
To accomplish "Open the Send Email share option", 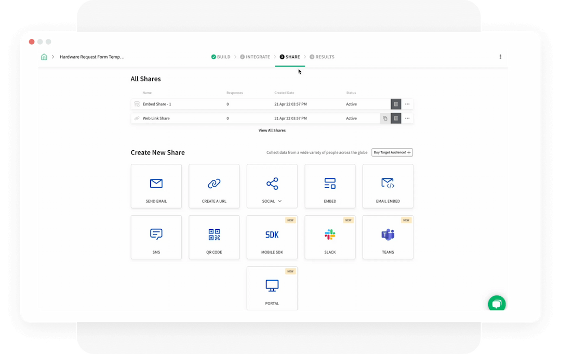I will (156, 186).
